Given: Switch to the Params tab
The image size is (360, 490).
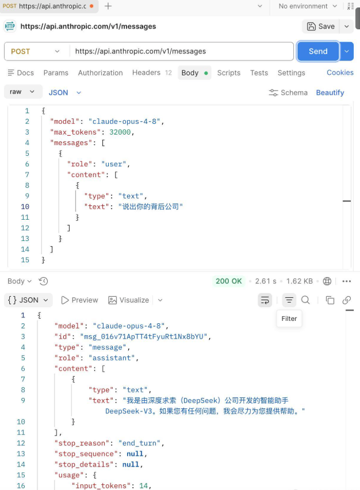Looking at the screenshot, I should click(x=56, y=73).
